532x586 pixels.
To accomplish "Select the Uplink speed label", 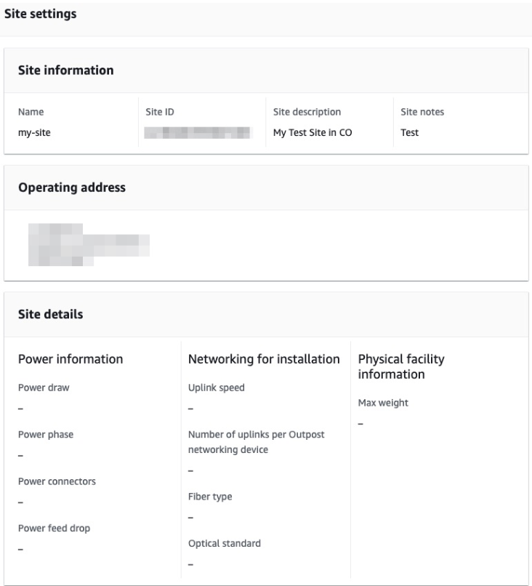I will (x=217, y=388).
